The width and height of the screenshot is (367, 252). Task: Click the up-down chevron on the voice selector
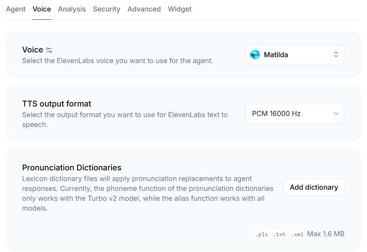pos(336,54)
